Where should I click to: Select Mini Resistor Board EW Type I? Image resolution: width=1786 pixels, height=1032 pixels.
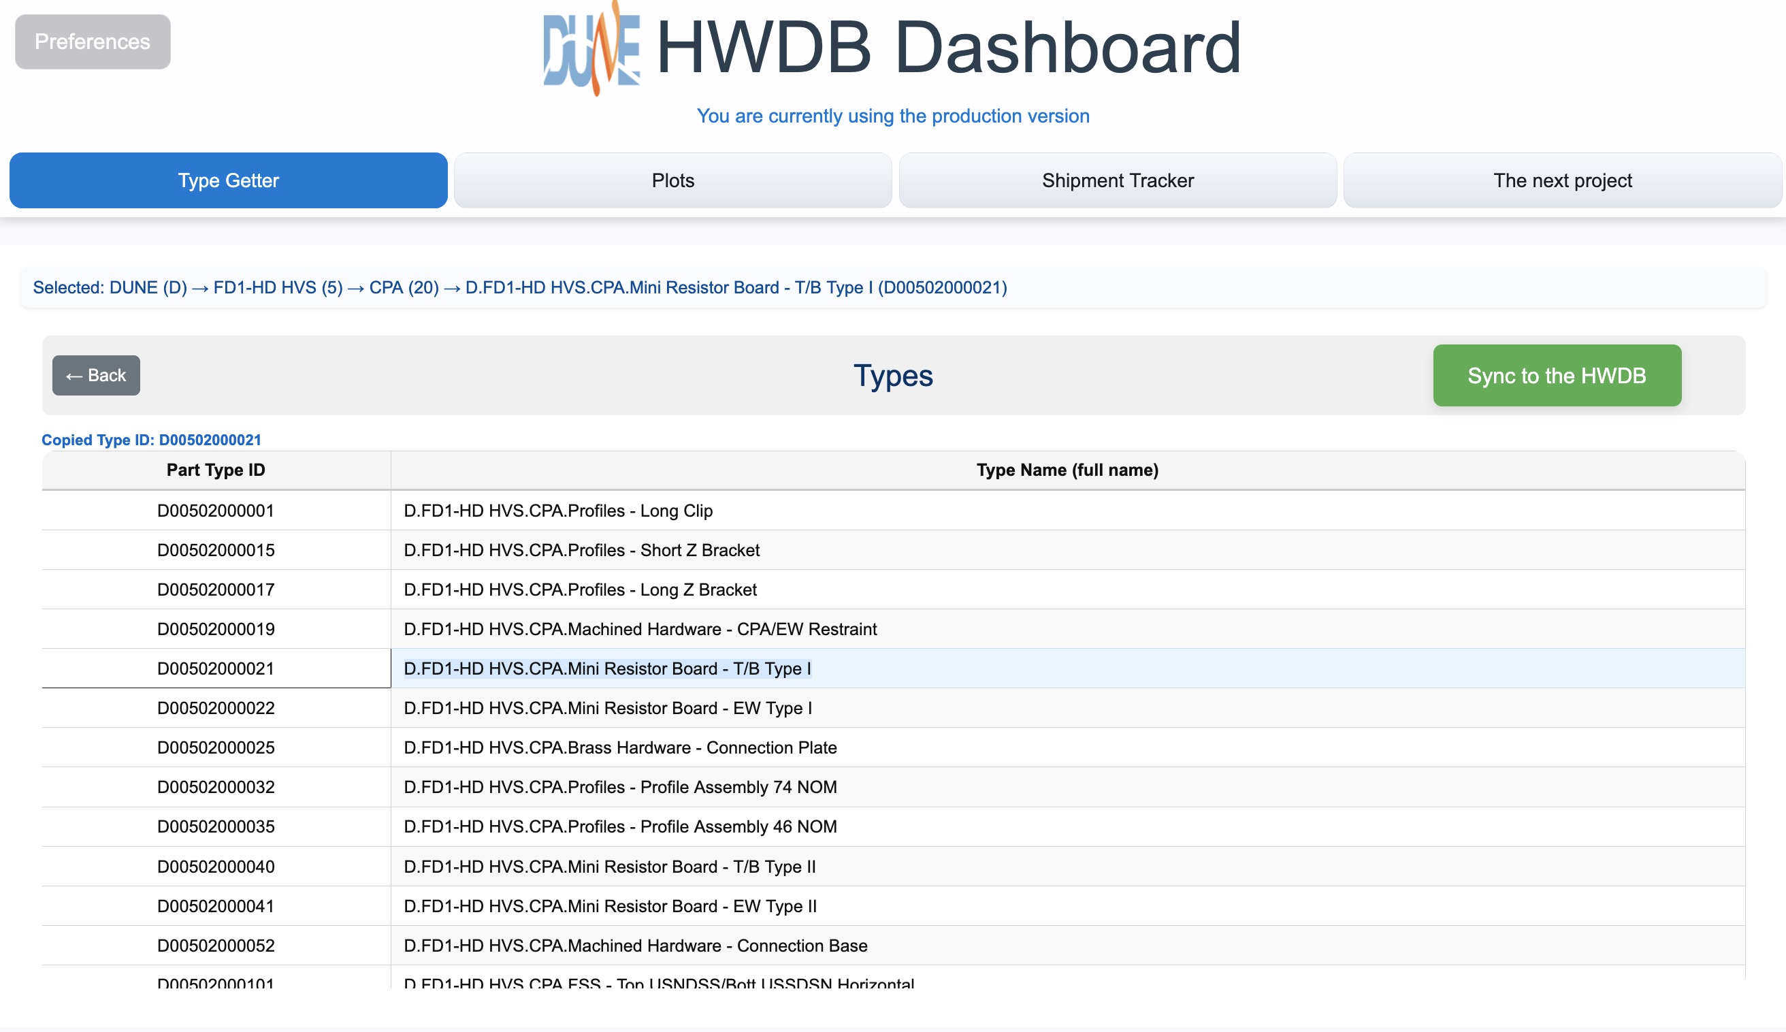click(x=607, y=708)
